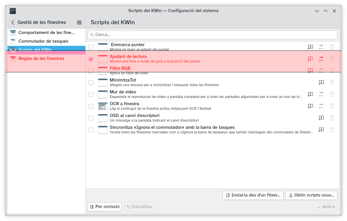Delete the OSD al canvi d'escriptori script

332,118
